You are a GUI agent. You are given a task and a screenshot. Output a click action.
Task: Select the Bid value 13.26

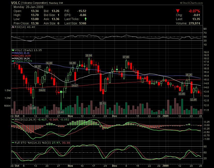pos(55,11)
